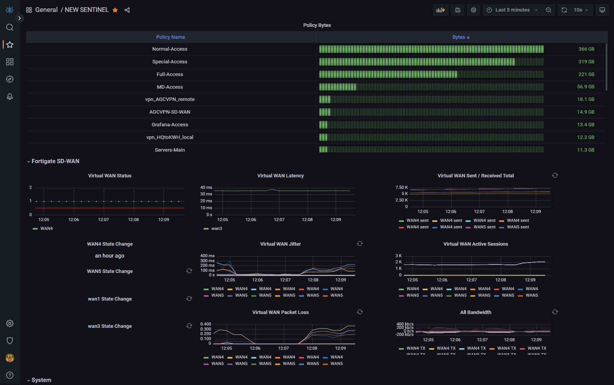Open the Alerting bell in sidebar
The height and width of the screenshot is (385, 614).
tap(10, 96)
